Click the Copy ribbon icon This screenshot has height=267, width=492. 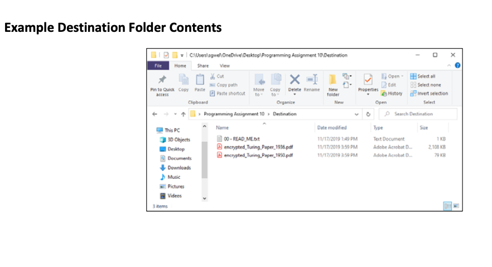184,79
